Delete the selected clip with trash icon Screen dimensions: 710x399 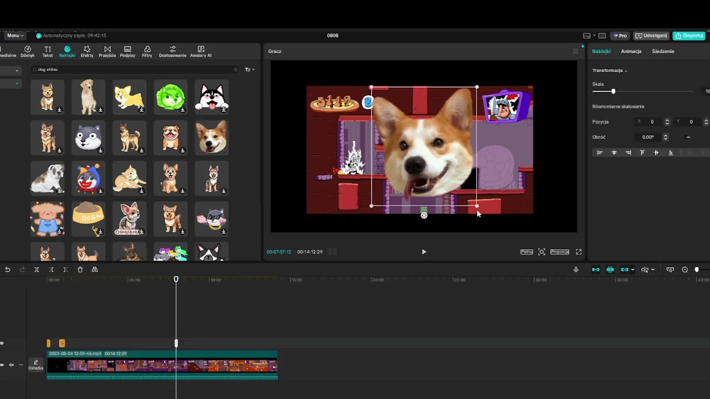click(80, 270)
